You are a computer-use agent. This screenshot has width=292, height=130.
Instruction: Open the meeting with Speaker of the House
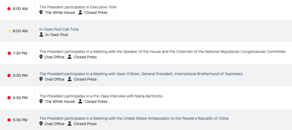click(x=162, y=52)
